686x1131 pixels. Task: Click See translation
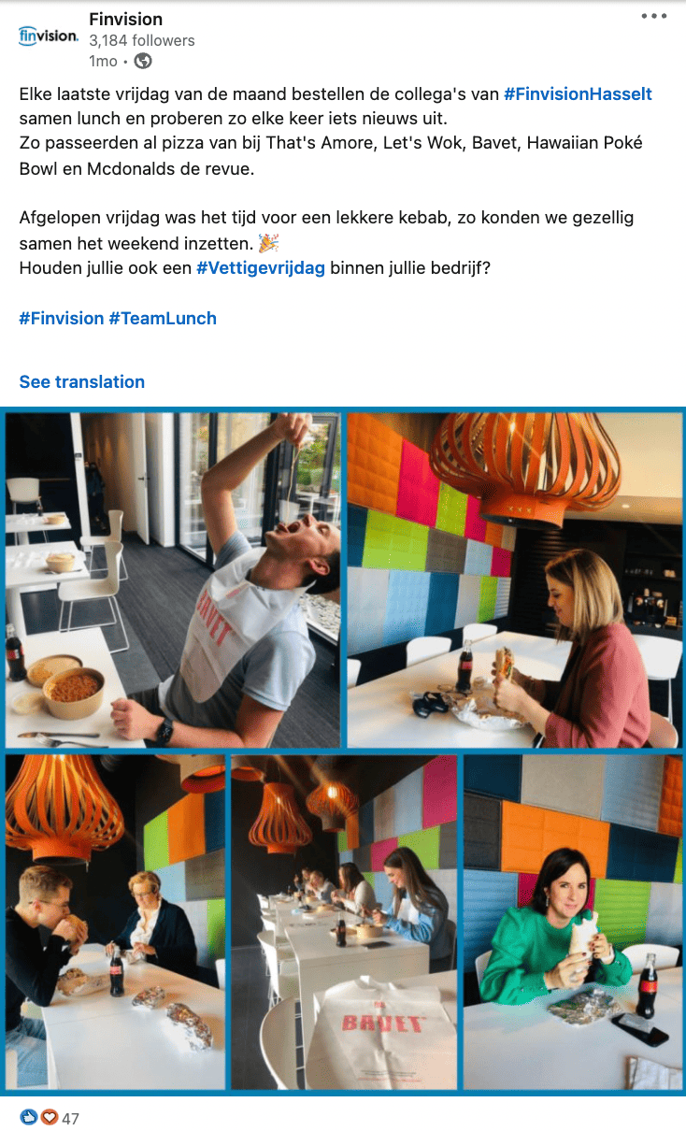82,381
